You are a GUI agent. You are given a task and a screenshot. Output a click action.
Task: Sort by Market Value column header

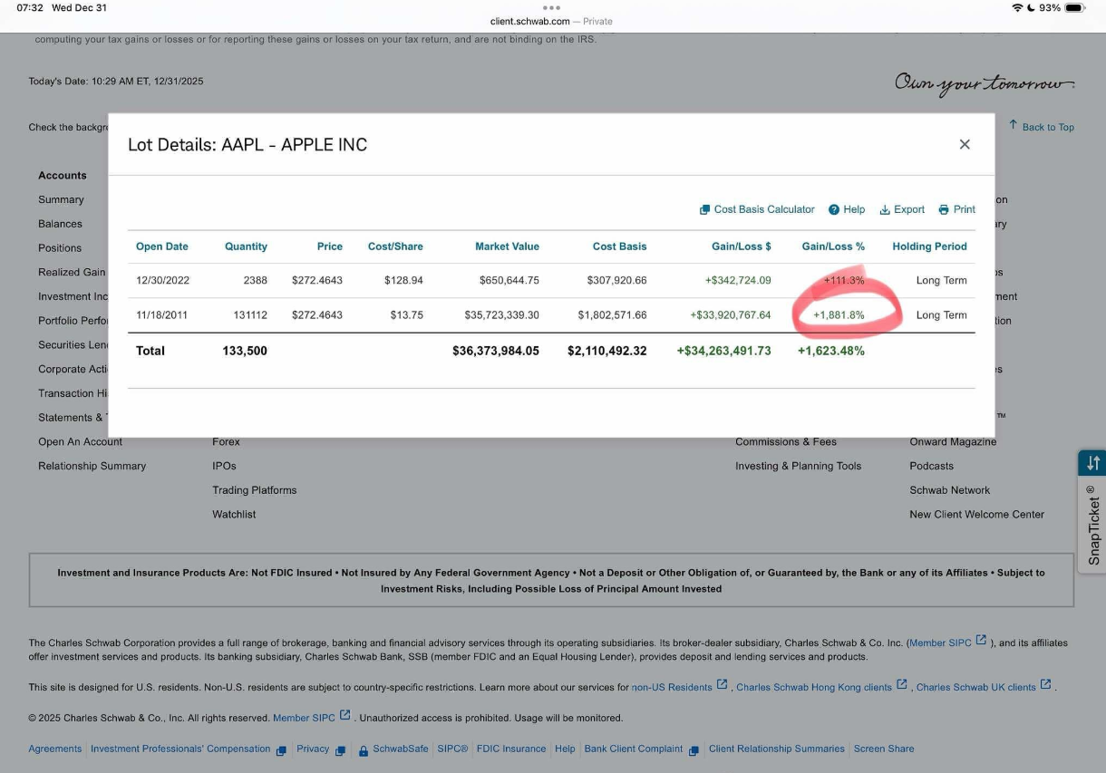(507, 246)
